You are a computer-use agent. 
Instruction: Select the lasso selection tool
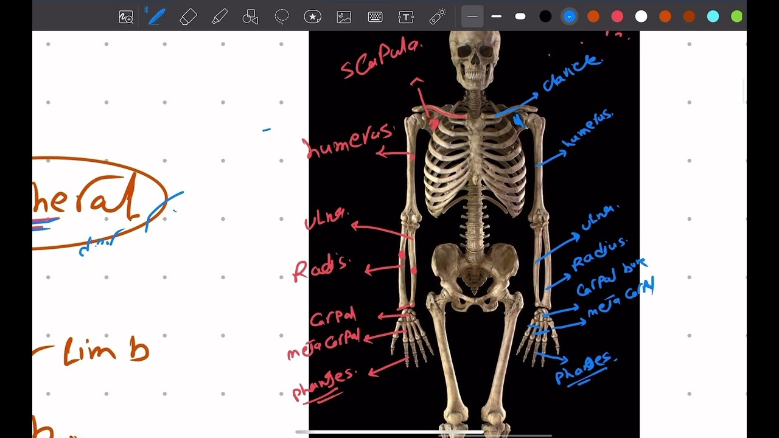click(x=282, y=16)
